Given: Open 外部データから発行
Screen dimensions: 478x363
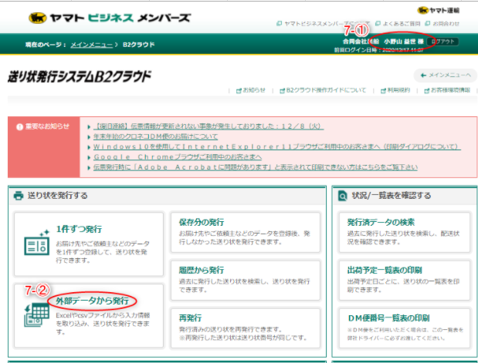Looking at the screenshot, I should (x=89, y=315).
